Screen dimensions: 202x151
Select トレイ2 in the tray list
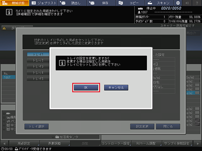click(38, 60)
